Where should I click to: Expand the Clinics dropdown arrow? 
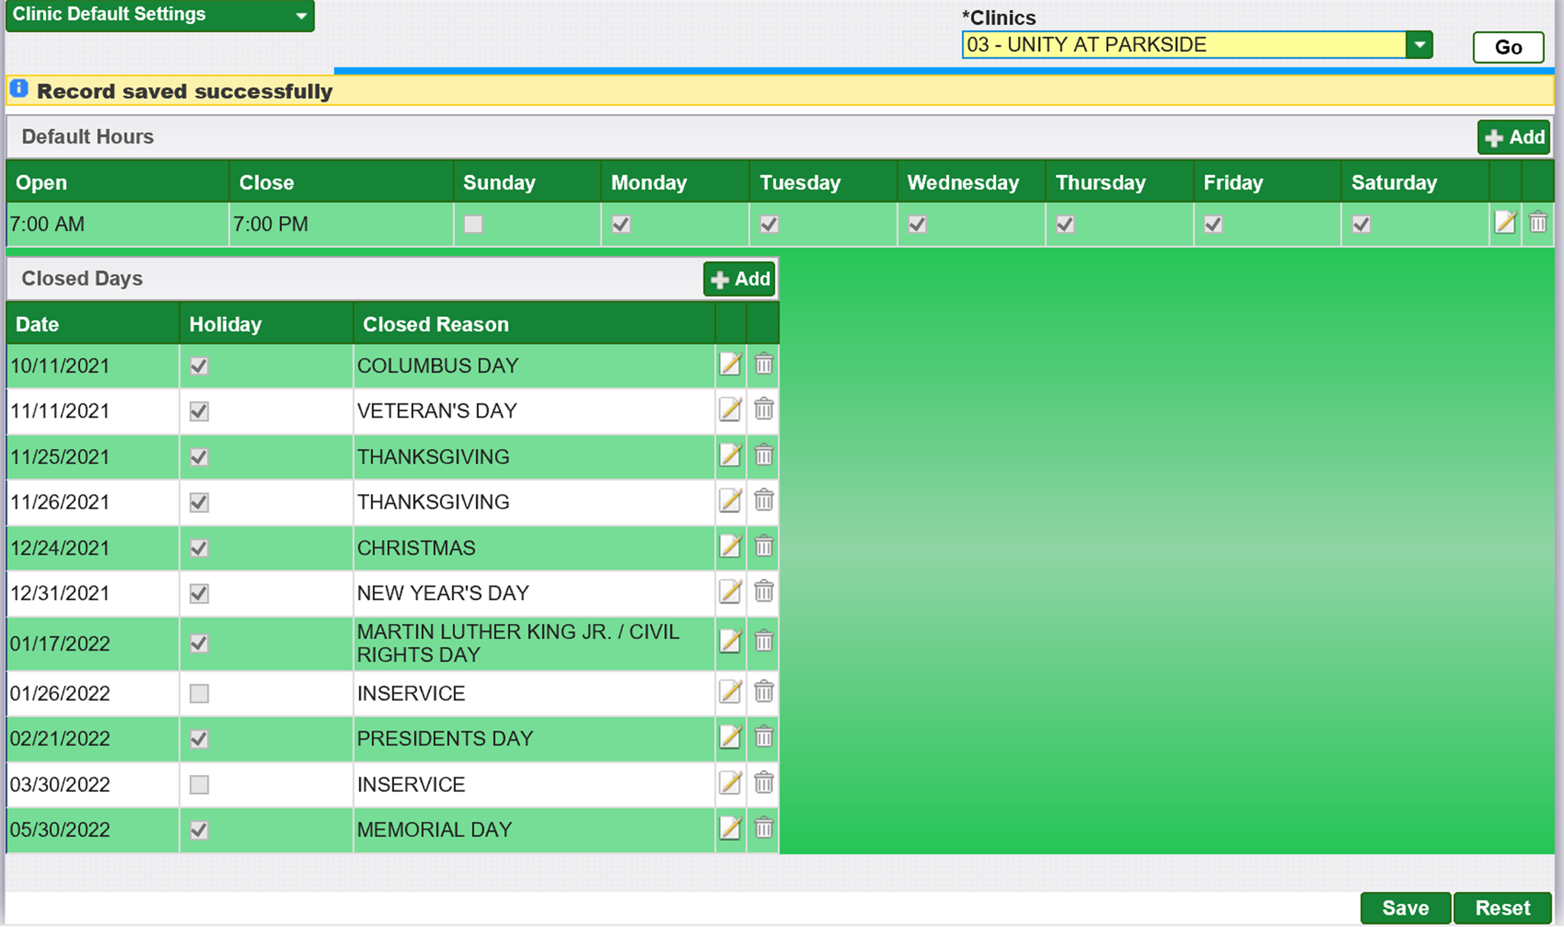click(1419, 45)
